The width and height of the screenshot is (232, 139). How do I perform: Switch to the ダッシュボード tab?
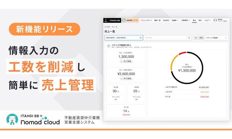[x=147, y=20]
